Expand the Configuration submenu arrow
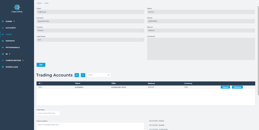 pyautogui.click(x=23, y=60)
